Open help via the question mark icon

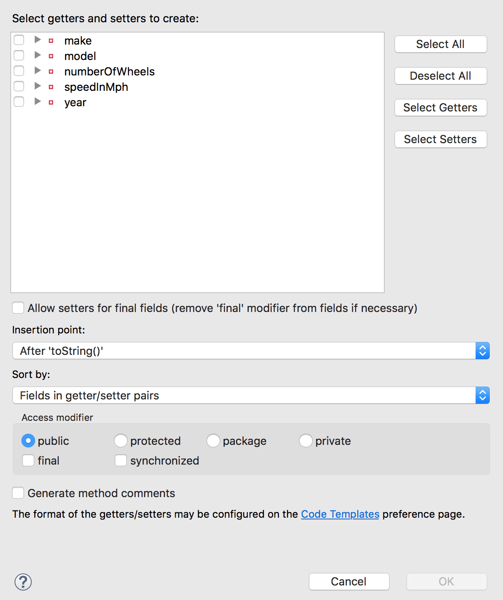click(x=24, y=582)
